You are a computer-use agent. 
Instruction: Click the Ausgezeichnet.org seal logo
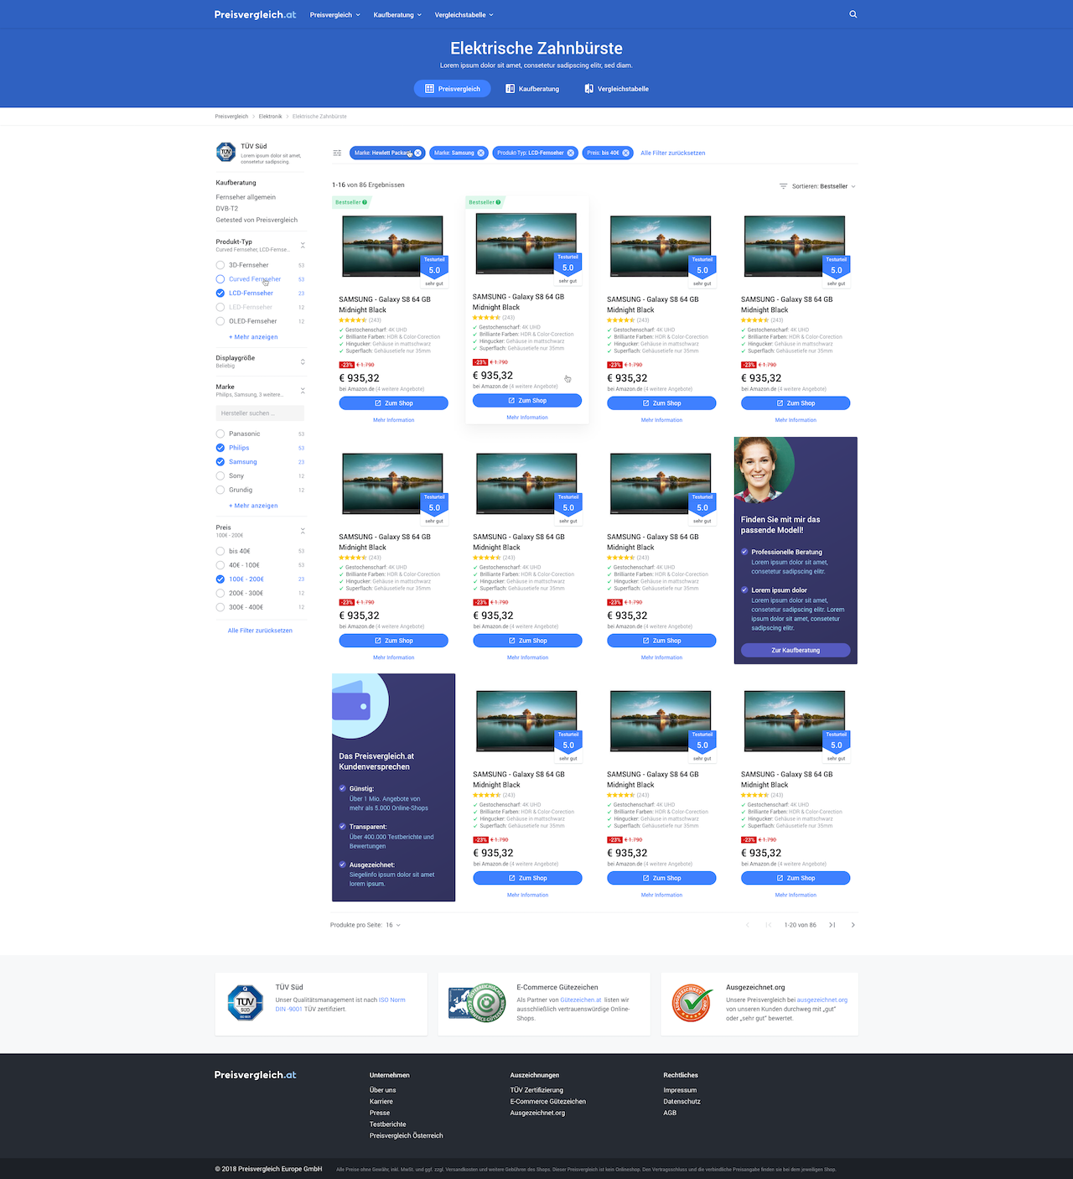click(692, 1003)
